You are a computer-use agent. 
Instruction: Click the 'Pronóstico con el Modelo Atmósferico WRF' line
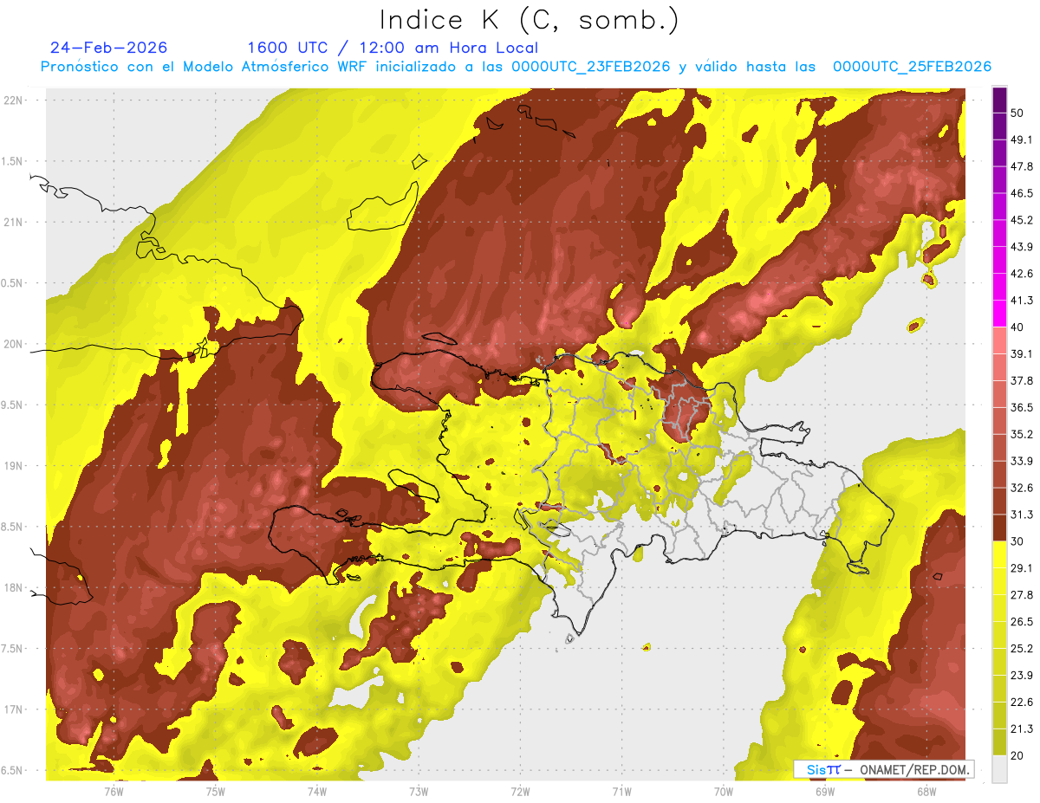(x=516, y=67)
